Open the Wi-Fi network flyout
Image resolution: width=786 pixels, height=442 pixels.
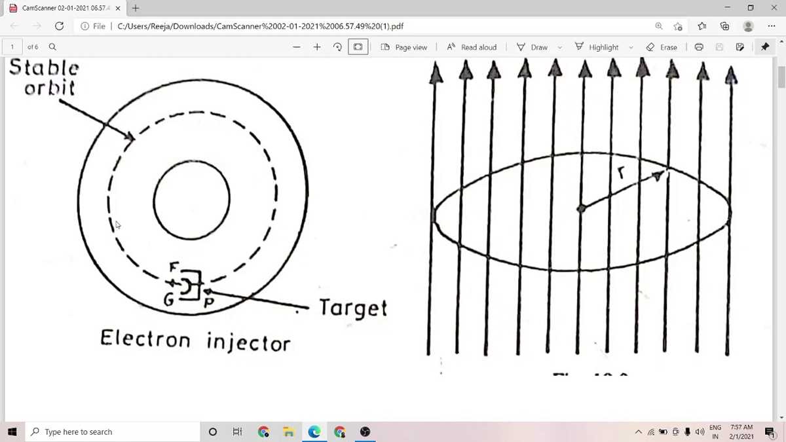point(652,432)
